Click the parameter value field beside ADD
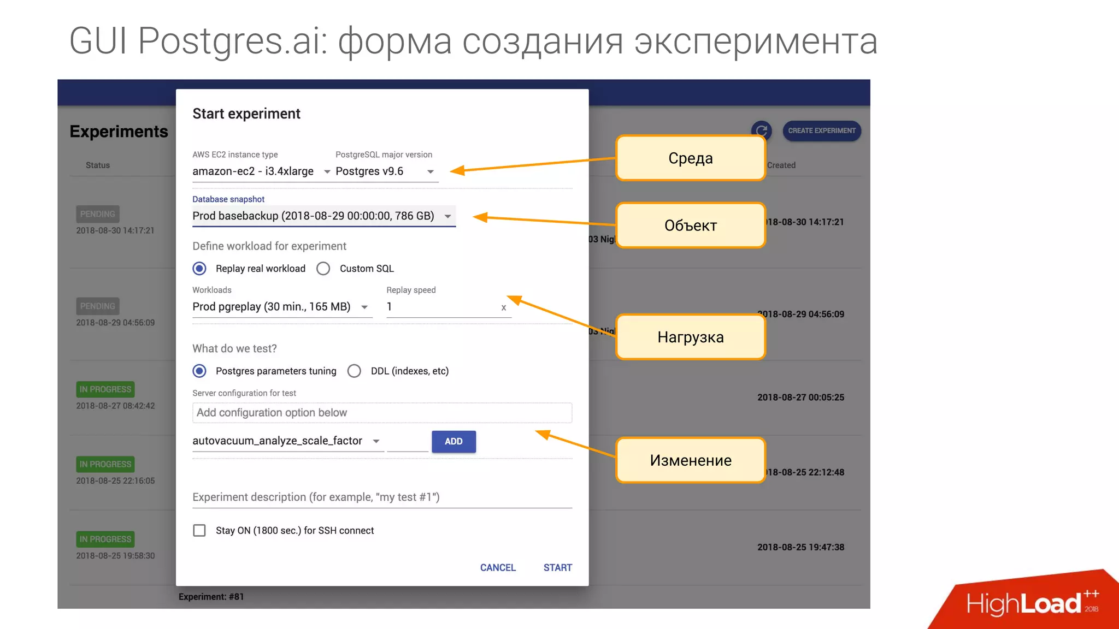The height and width of the screenshot is (629, 1119). [x=408, y=442]
